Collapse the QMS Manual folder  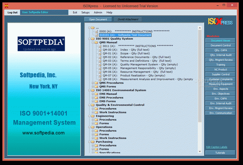[93, 43]
